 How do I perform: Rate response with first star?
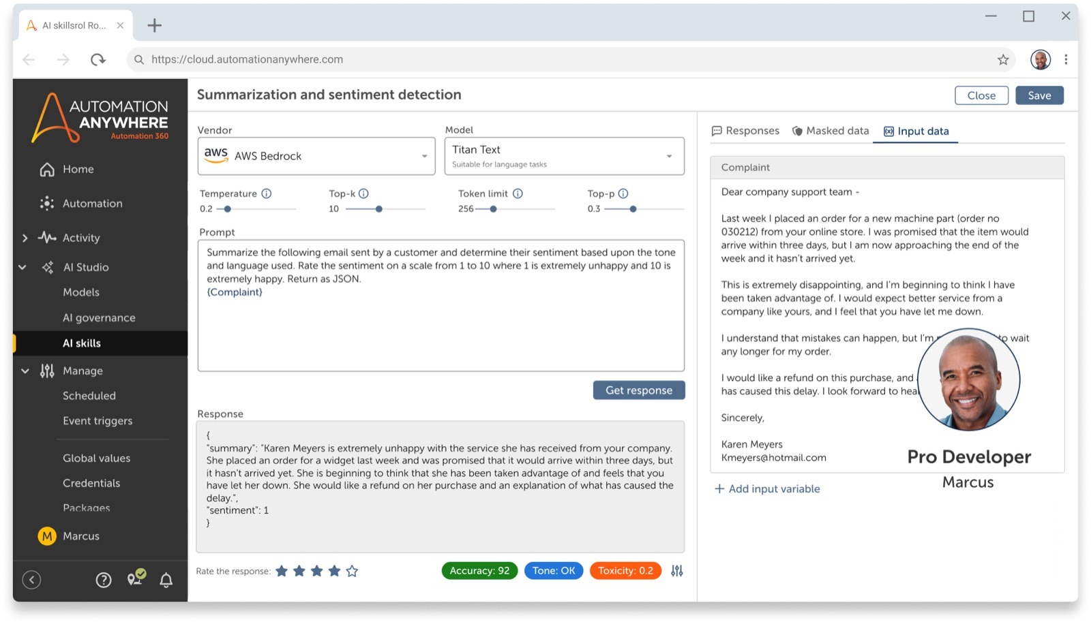[282, 571]
